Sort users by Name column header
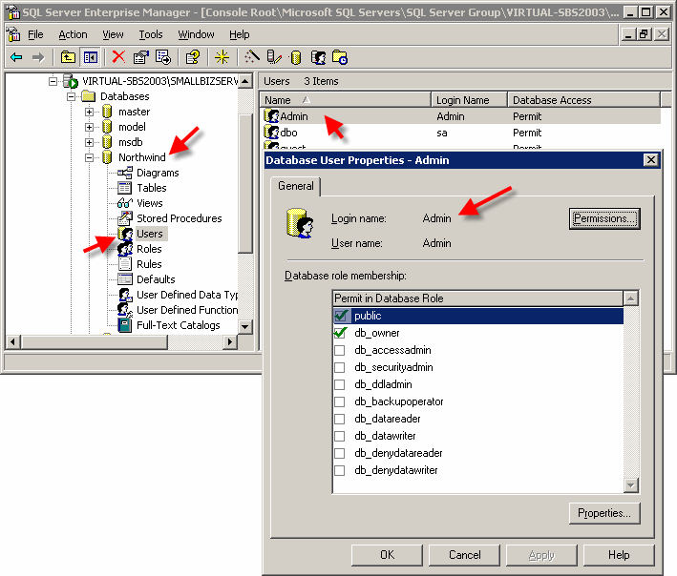Image resolution: width=677 pixels, height=576 pixels. [x=346, y=100]
